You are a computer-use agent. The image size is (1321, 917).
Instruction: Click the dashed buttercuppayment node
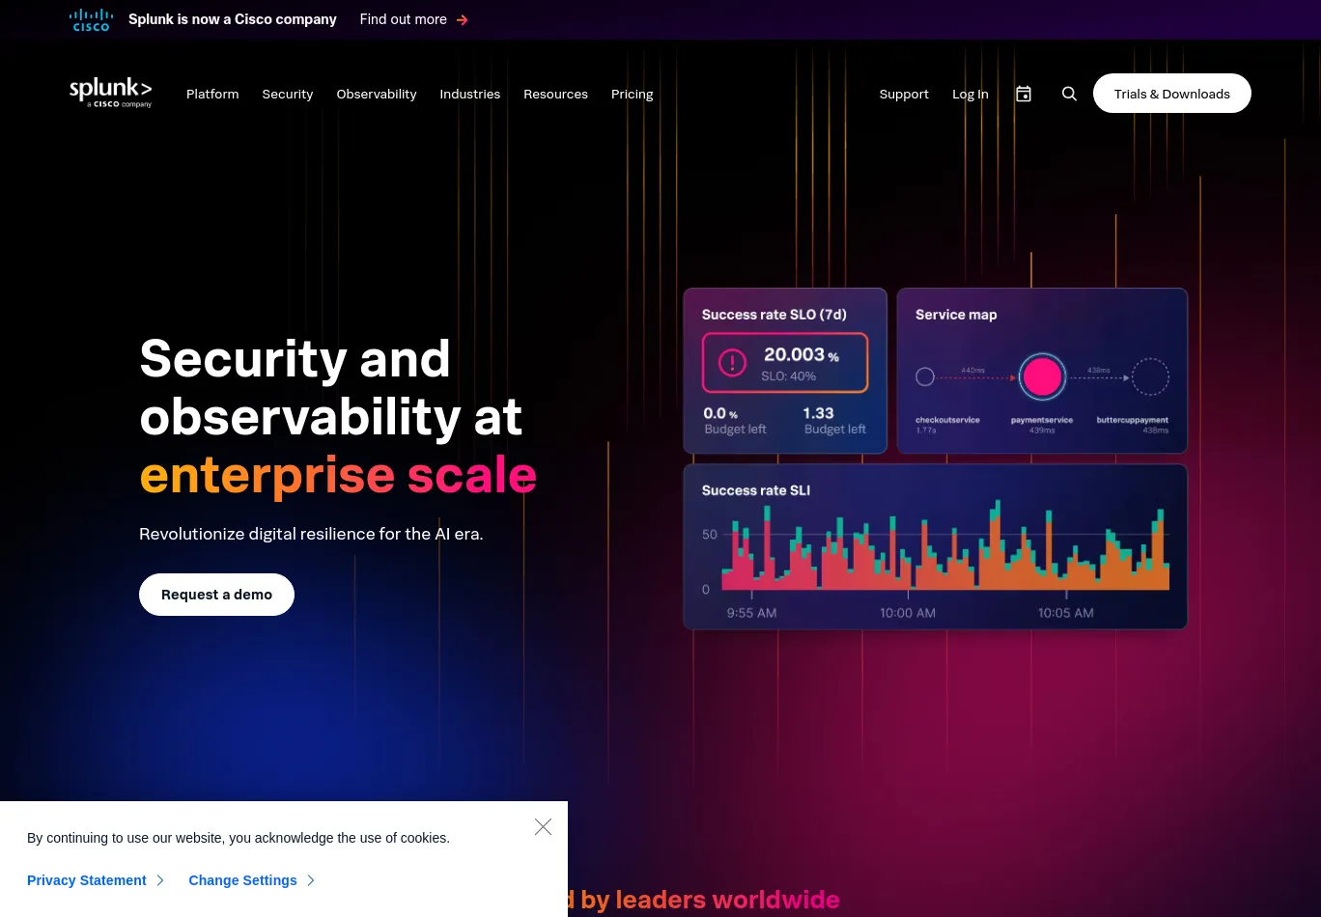pyautogui.click(x=1150, y=376)
